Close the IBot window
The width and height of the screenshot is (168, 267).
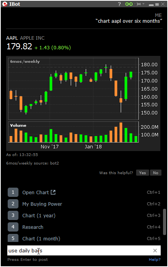[x=163, y=4]
